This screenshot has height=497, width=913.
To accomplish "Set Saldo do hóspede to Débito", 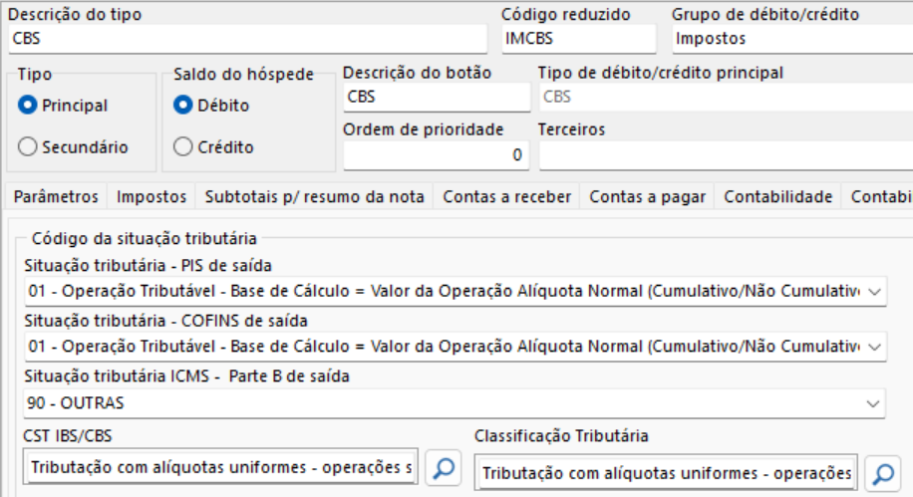I will pos(182,105).
